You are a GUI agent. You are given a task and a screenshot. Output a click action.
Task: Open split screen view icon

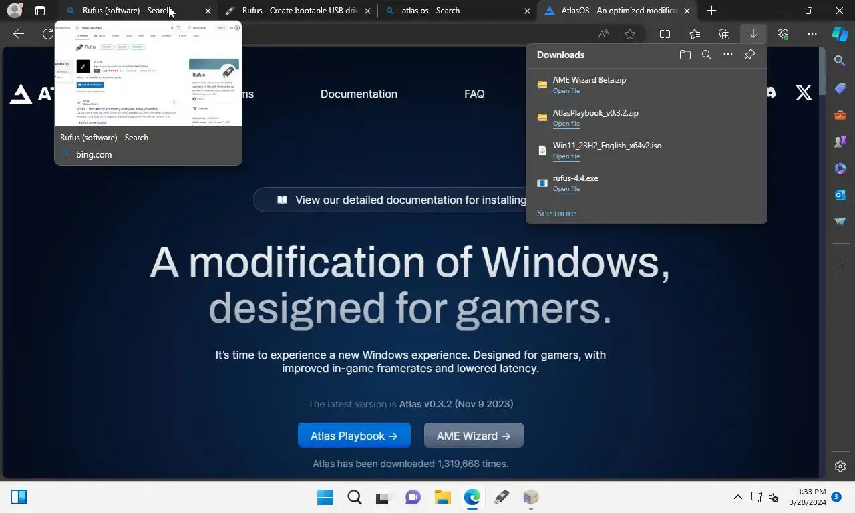(665, 34)
